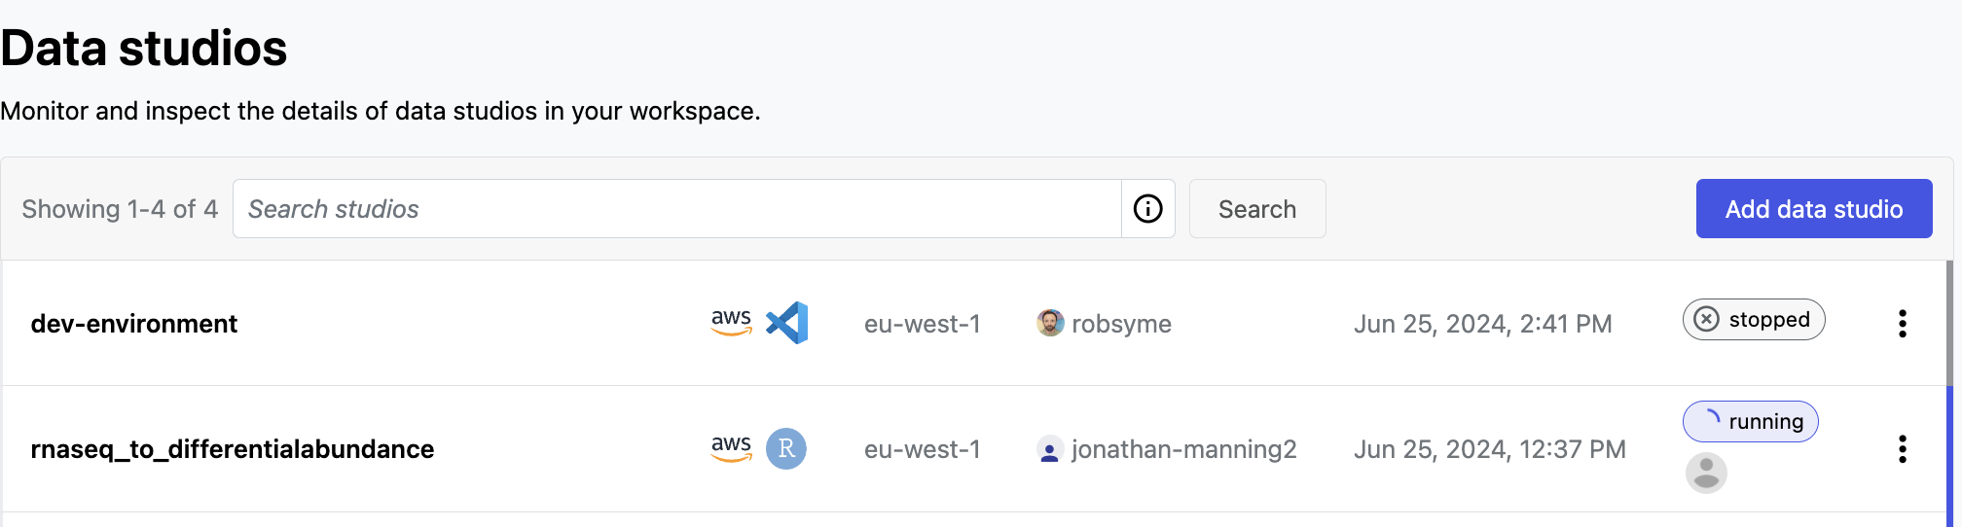Viewport: 1962px width, 527px height.
Task: Click the Search button
Action: [1256, 209]
